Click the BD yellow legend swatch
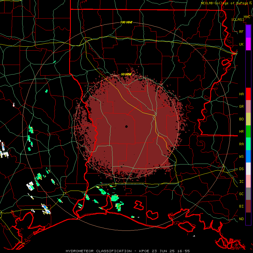The image size is (253, 253). click(248, 119)
